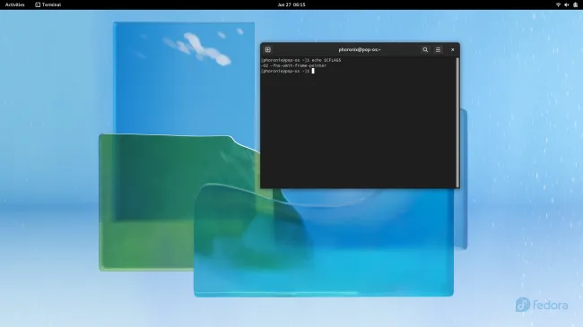Click the terminal prompt with the cursor

[x=287, y=71]
